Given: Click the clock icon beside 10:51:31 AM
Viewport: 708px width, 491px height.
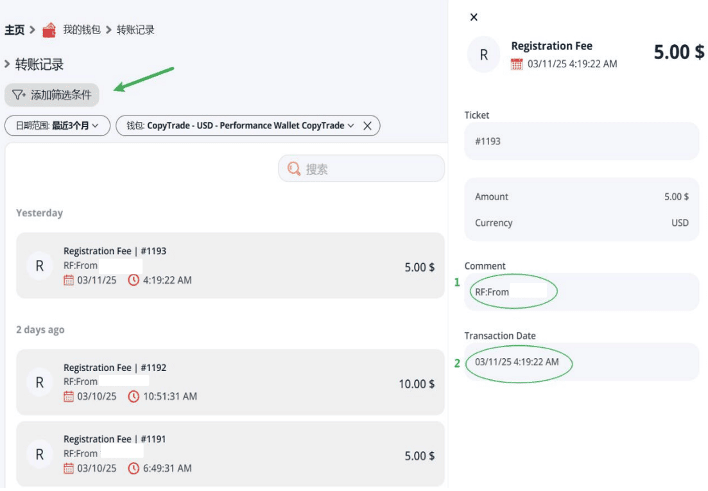Looking at the screenshot, I should (x=134, y=397).
